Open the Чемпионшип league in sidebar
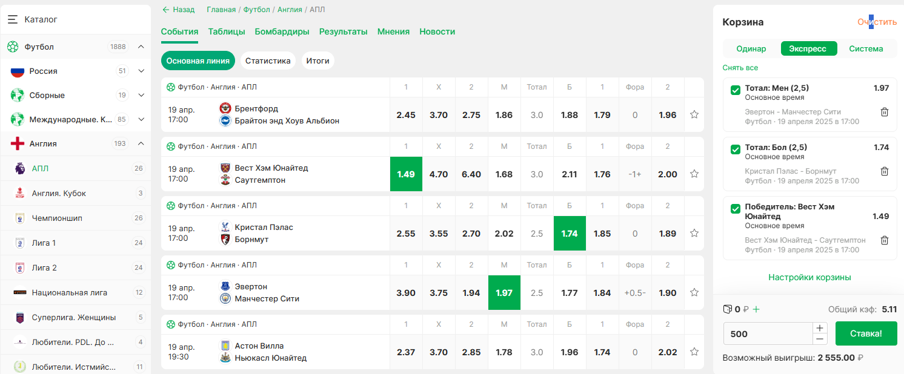This screenshot has width=904, height=374. pyautogui.click(x=76, y=218)
